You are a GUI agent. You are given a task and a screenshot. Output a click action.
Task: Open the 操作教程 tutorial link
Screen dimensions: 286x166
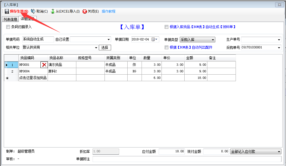109,11
